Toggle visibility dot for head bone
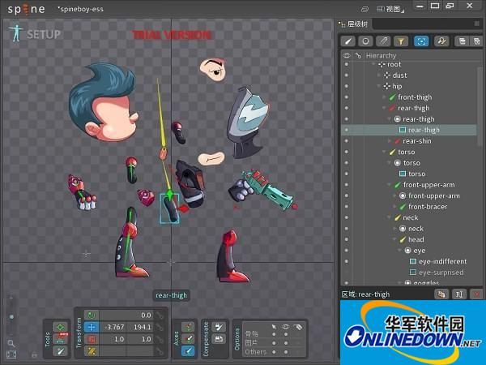Image resolution: width=486 pixels, height=365 pixels. pyautogui.click(x=347, y=239)
